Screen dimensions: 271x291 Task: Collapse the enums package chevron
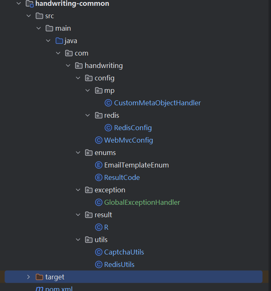(x=78, y=153)
